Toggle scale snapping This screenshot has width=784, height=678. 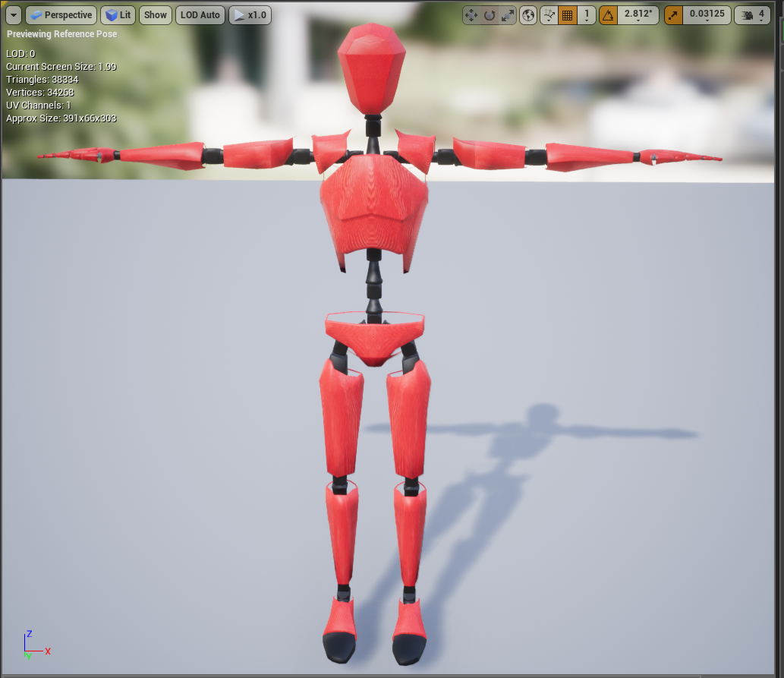click(673, 15)
